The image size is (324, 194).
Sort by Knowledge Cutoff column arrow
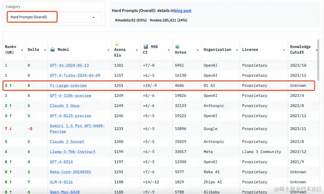[x=316, y=50]
